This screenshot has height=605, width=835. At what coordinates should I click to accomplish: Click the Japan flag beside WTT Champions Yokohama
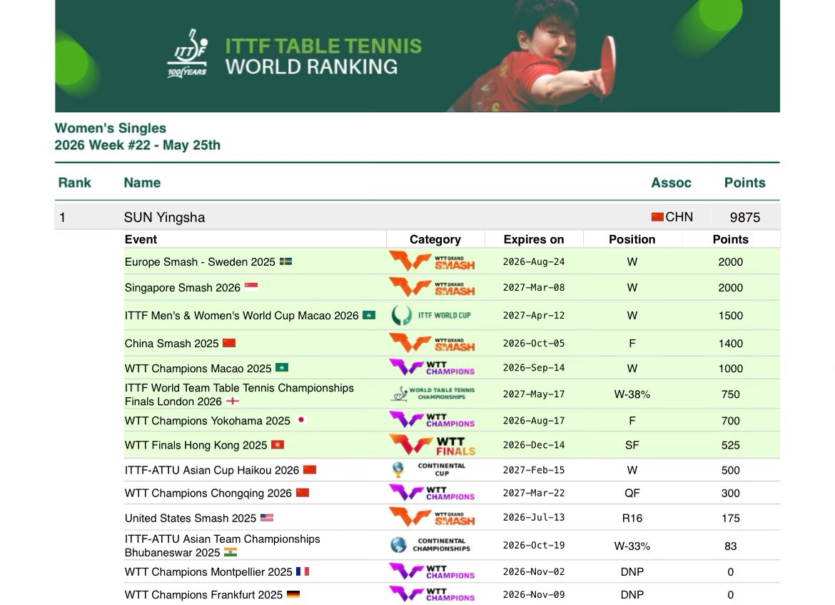[x=301, y=420]
